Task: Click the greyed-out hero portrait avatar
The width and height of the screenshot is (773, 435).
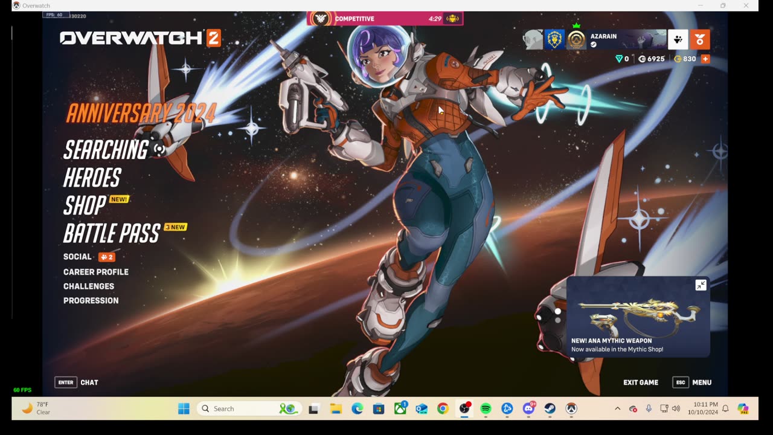Action: 533,40
